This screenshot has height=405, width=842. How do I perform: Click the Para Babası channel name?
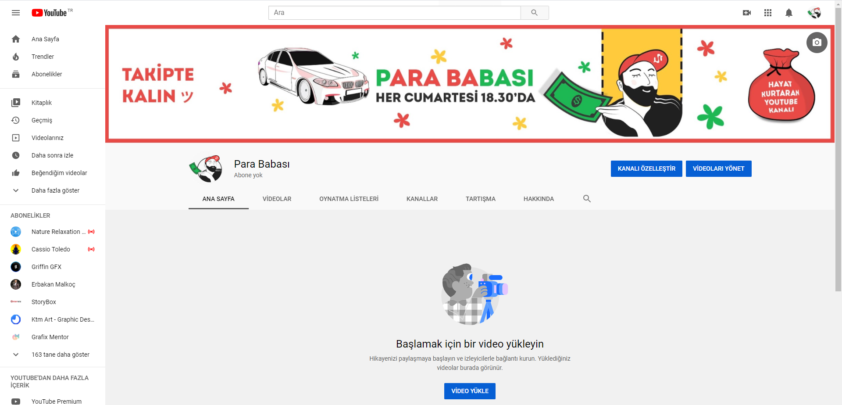(x=262, y=164)
